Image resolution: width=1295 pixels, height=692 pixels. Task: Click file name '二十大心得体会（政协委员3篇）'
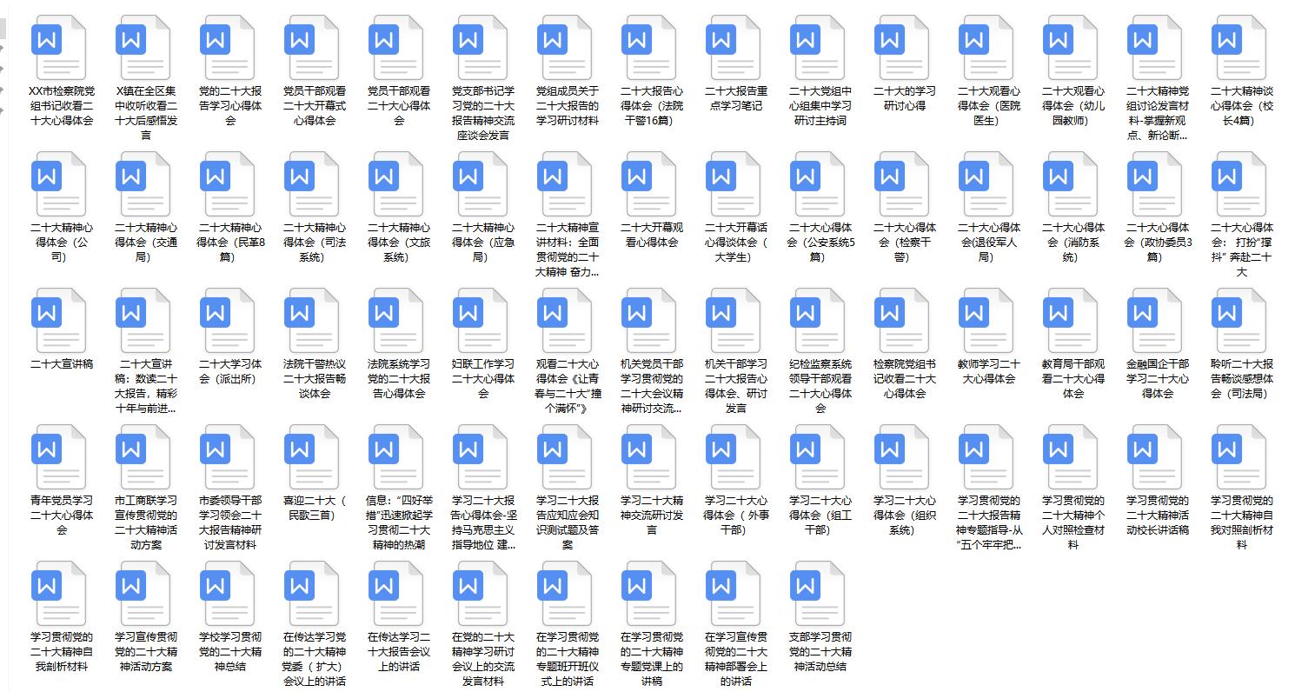click(1157, 242)
